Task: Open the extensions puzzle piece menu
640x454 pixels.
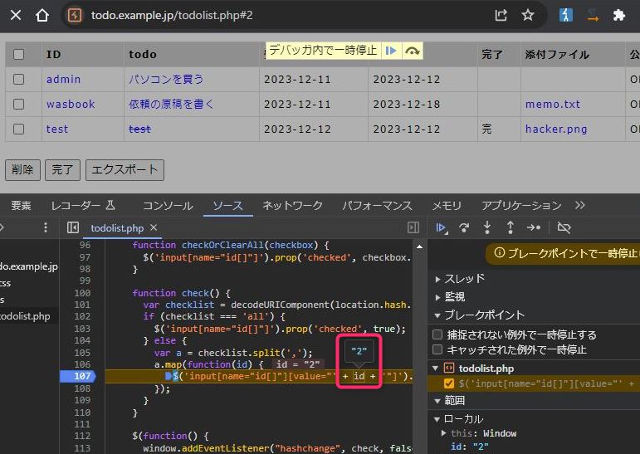Action: click(618, 16)
